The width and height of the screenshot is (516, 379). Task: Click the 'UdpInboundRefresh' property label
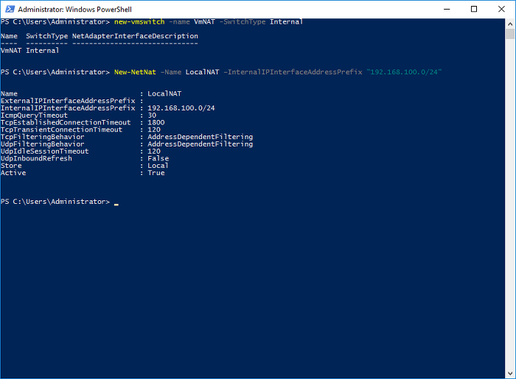[36, 159]
